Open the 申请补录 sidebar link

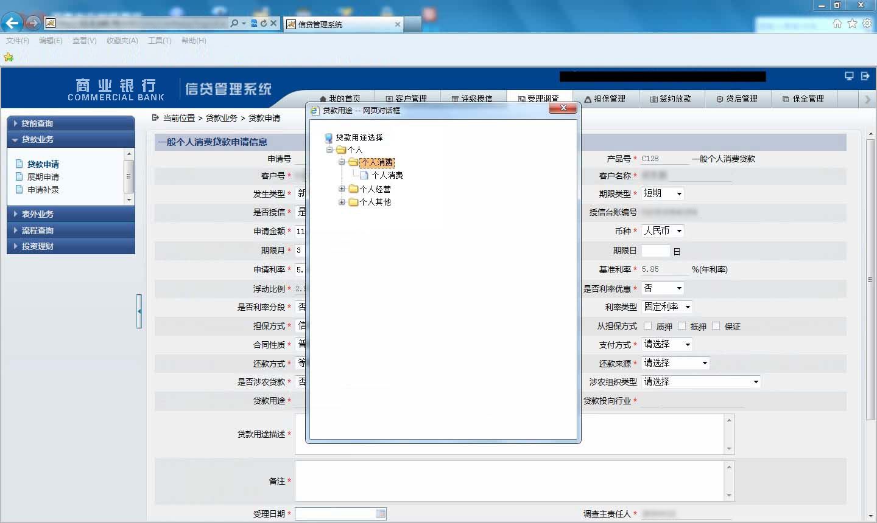43,190
